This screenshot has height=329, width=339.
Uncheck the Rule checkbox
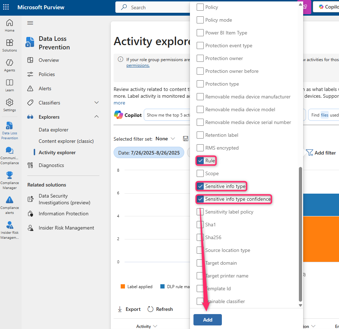pos(200,161)
